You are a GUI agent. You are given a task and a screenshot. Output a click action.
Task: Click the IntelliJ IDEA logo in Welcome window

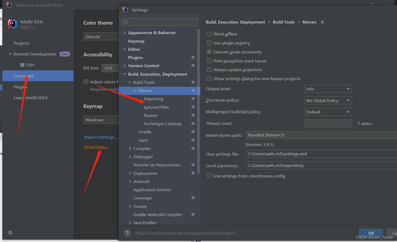(x=12, y=24)
